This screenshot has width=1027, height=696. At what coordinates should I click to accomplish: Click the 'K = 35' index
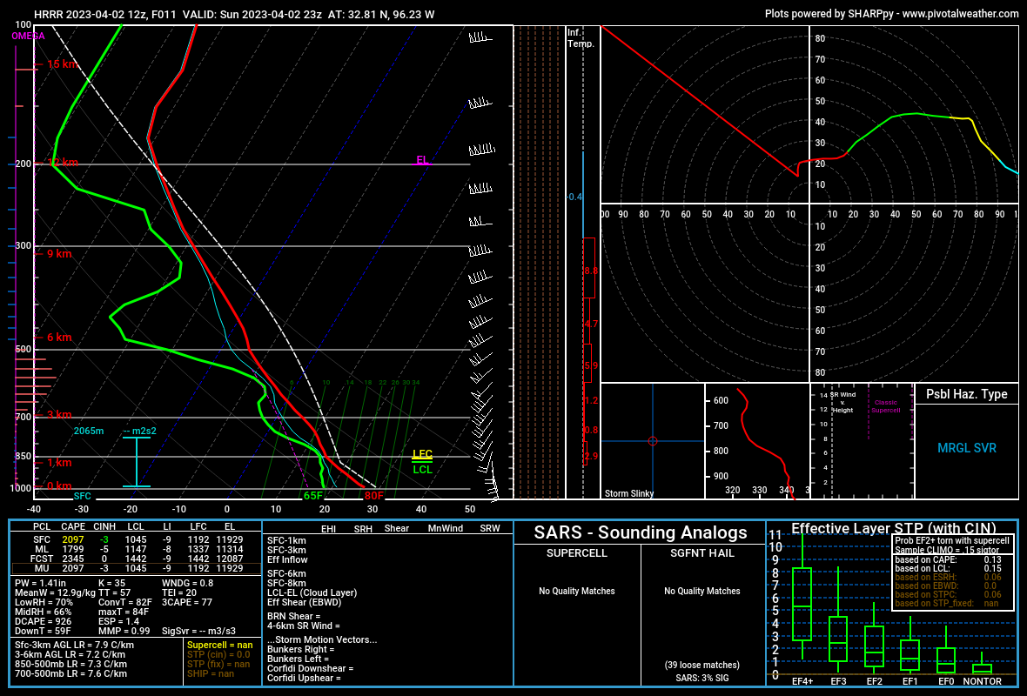(x=111, y=583)
